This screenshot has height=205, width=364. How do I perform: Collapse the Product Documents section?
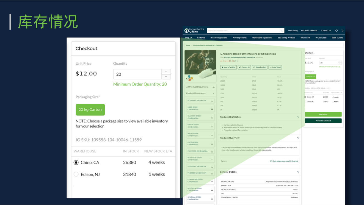(x=214, y=93)
